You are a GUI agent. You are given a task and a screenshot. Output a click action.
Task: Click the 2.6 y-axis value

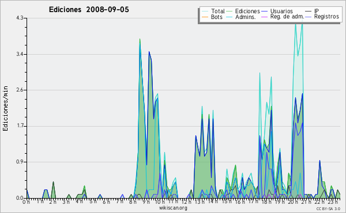20,90
